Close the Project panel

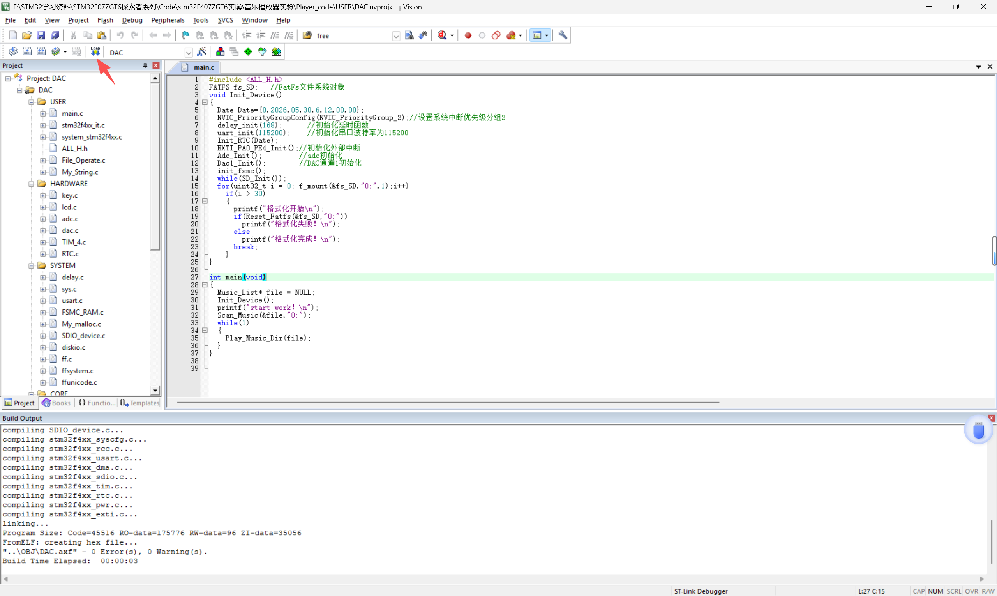pos(156,65)
